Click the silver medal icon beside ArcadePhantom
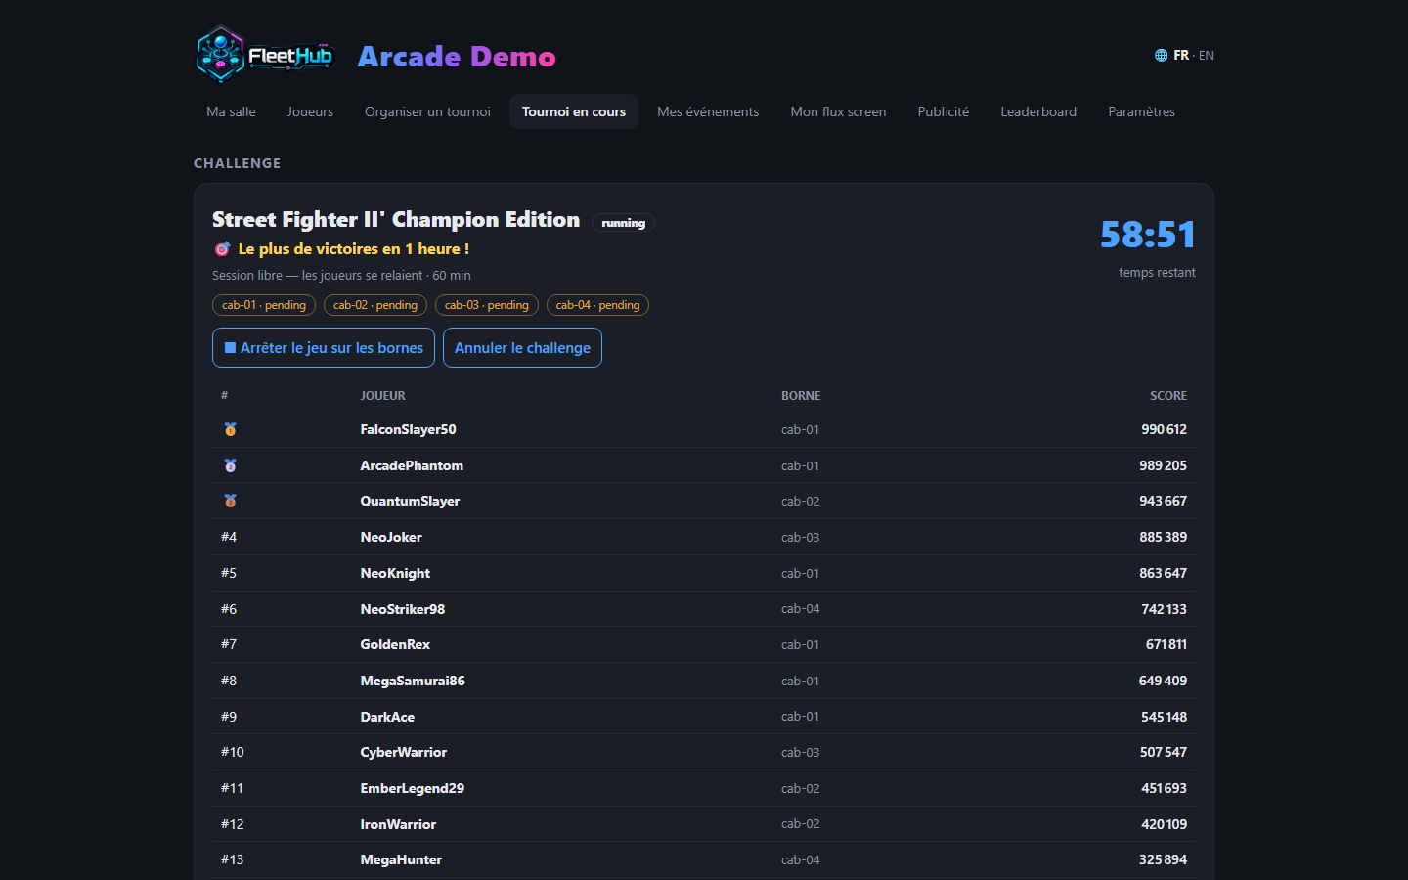The height and width of the screenshot is (880, 1408). [x=230, y=465]
